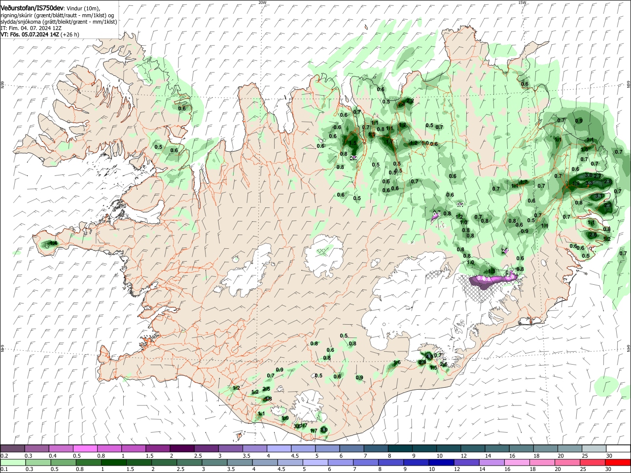Click the dark mauve 0.2 snow legend swatch
This screenshot has width=631, height=473.
point(13,448)
